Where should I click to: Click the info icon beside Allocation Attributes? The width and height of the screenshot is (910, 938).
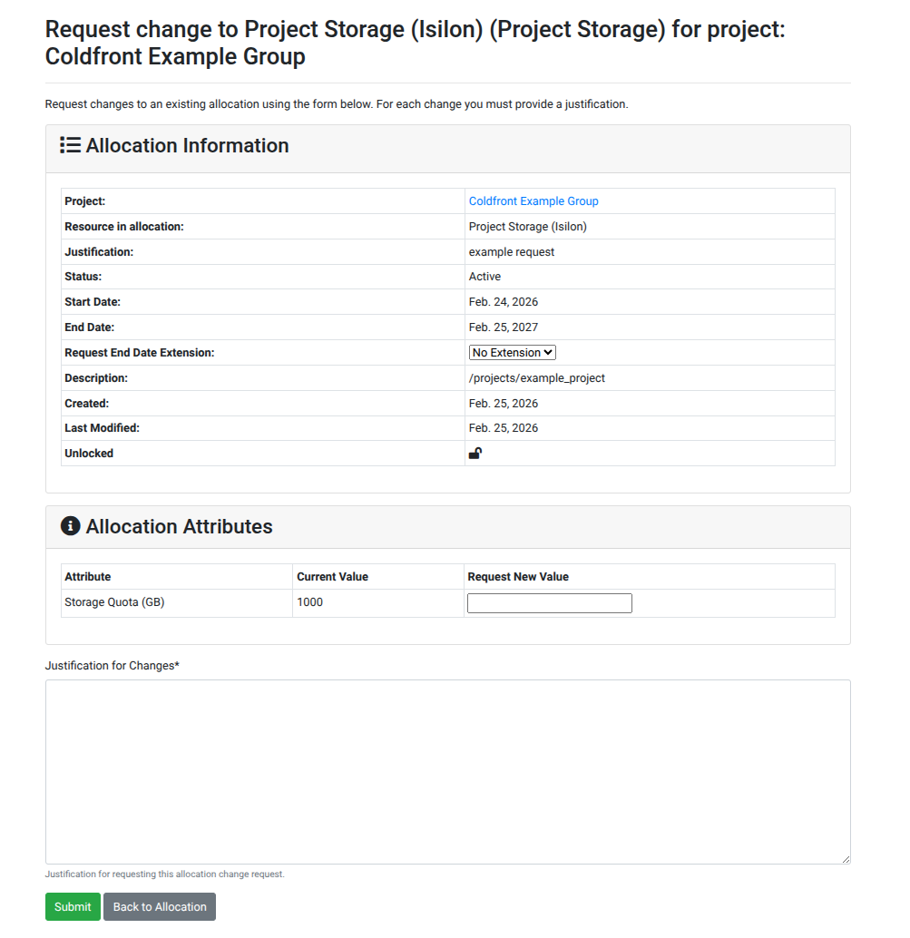click(x=70, y=526)
